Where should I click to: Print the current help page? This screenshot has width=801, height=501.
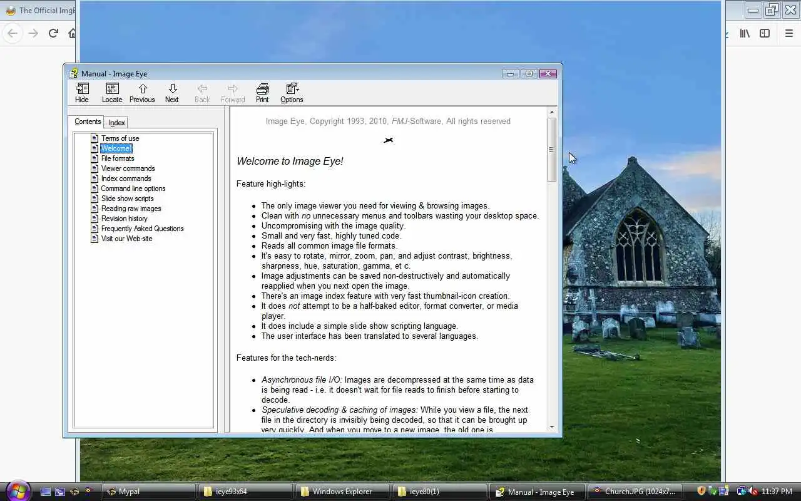pos(262,93)
